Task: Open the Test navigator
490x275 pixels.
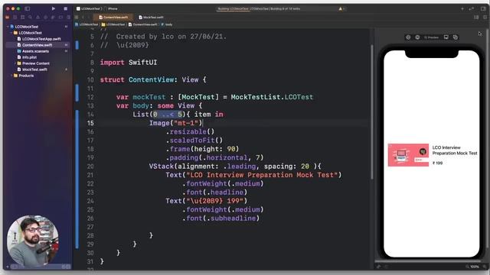Action: click(46, 17)
